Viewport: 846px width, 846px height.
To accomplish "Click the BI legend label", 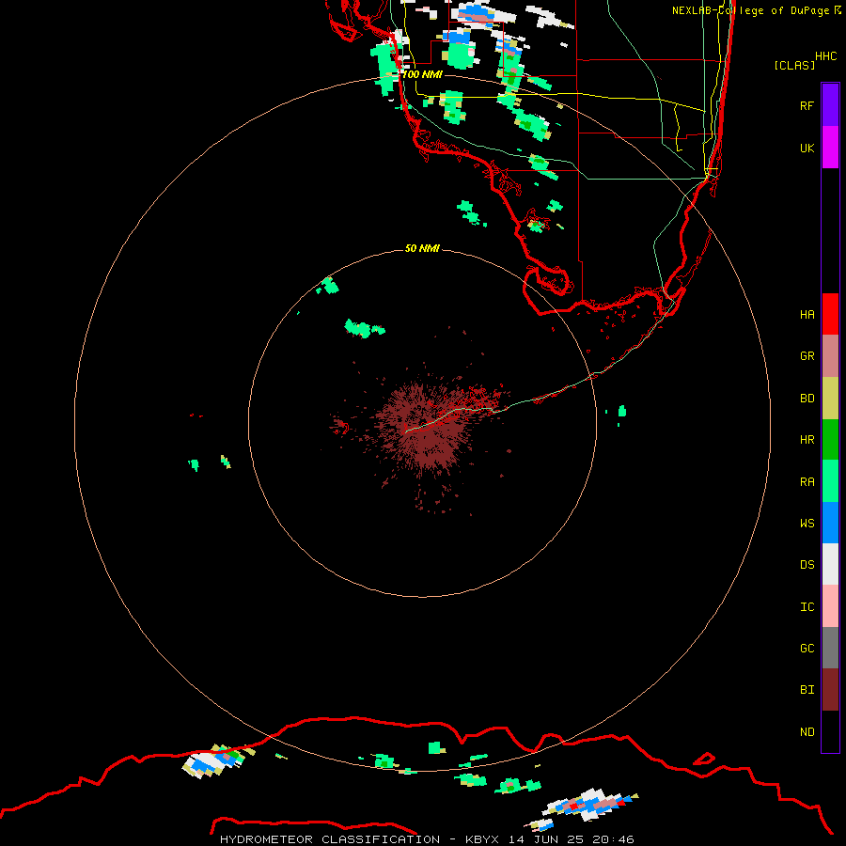I will pyautogui.click(x=807, y=690).
